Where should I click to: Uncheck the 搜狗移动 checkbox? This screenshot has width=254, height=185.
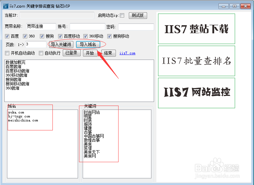pos(109,36)
